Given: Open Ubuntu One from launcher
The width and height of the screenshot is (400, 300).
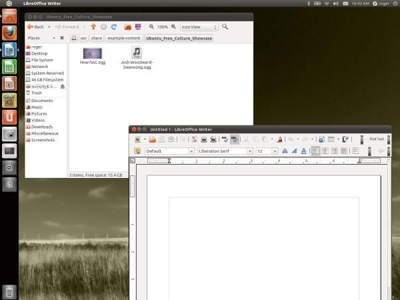Looking at the screenshot, I should click(x=9, y=117).
